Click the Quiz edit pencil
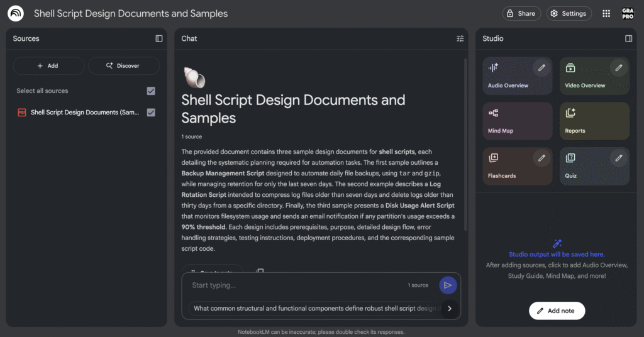Viewport: 644px width, 337px height. pos(619,158)
